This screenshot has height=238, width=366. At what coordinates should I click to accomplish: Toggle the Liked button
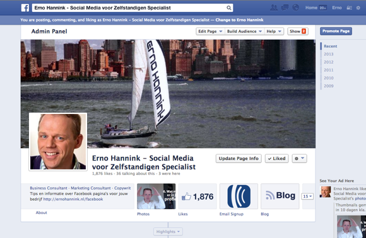click(276, 159)
